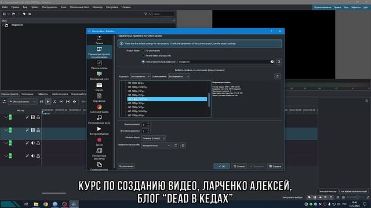Switch to the Композиции tab
The image size is (371, 208).
(27, 94)
